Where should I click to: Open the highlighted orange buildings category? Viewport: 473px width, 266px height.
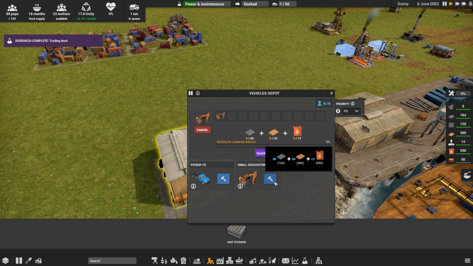pyautogui.click(x=210, y=260)
